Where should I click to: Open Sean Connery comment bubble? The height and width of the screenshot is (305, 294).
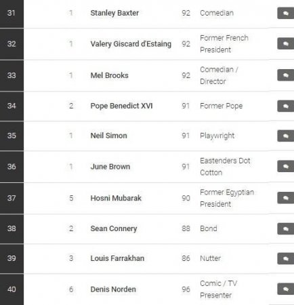pos(286,228)
